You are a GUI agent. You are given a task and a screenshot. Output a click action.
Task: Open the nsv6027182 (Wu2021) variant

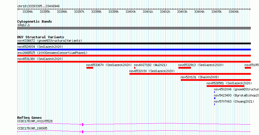click(150, 65)
